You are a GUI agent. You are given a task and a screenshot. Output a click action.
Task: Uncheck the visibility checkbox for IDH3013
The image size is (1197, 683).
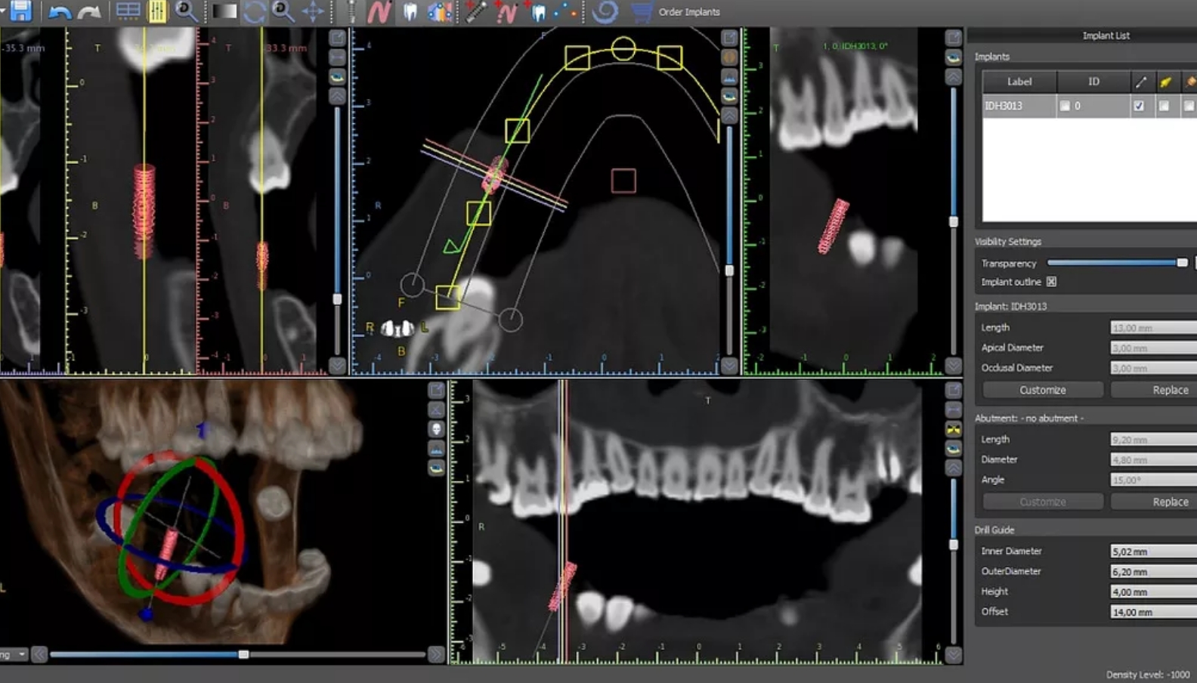[x=1139, y=106]
